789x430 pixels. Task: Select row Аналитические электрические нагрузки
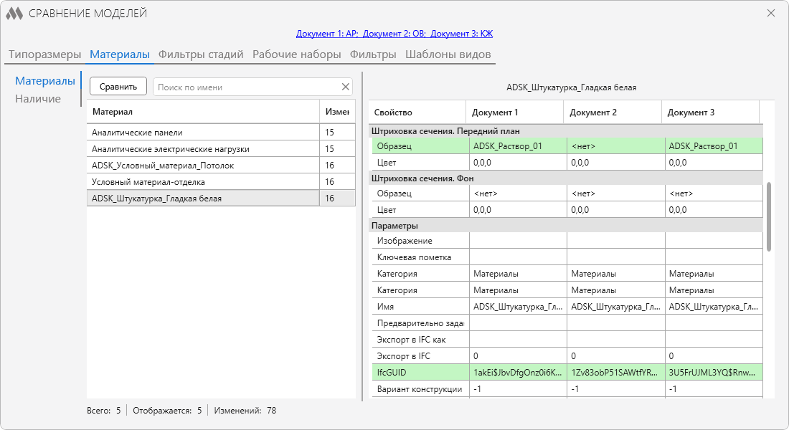click(x=221, y=149)
